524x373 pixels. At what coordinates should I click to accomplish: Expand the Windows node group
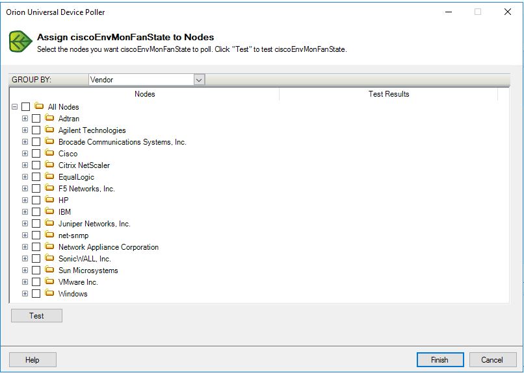coord(25,293)
